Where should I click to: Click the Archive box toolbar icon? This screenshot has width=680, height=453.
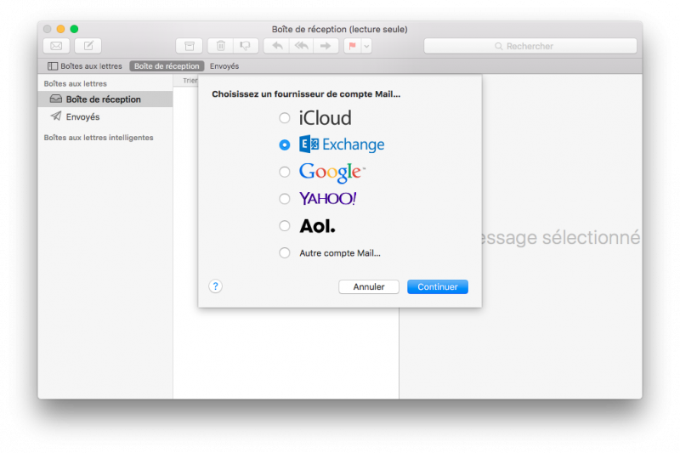[189, 46]
